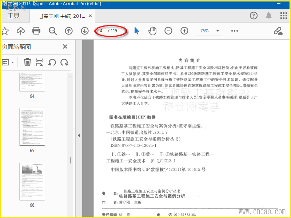Print the document with printer icon

tap(36, 31)
